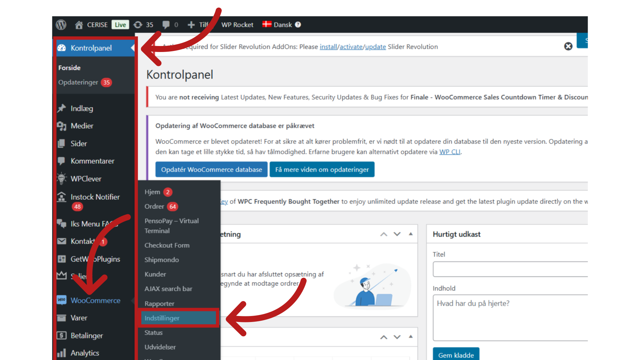Open the WP CLI link
This screenshot has height=360, width=640.
coord(450,152)
